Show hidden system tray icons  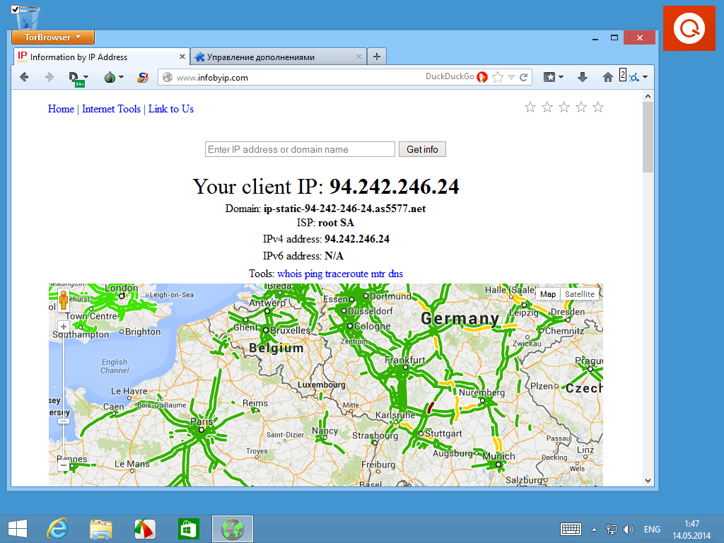tap(594, 530)
